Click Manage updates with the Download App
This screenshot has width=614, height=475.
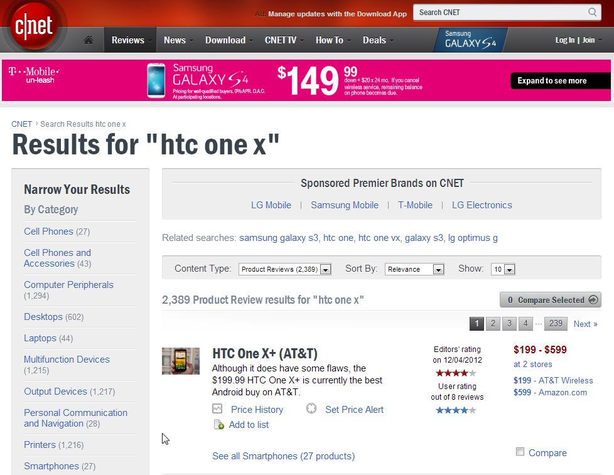pyautogui.click(x=338, y=14)
